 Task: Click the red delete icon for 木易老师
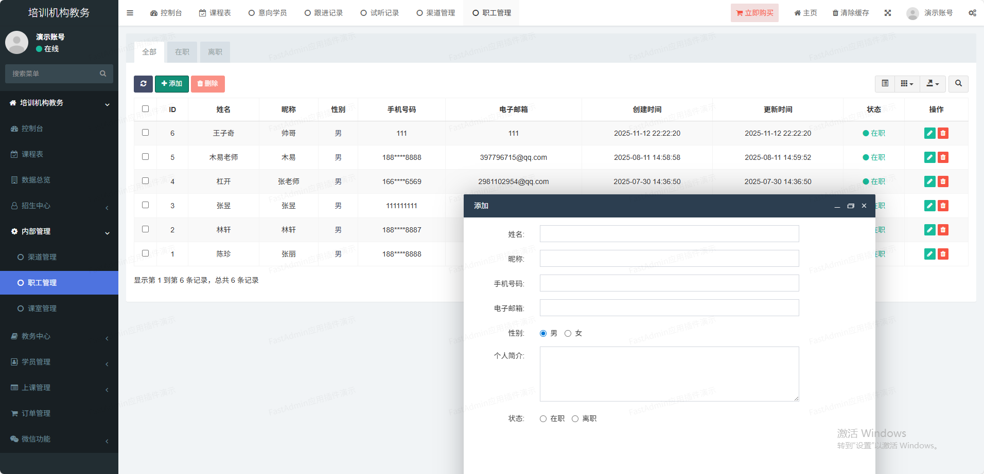click(x=943, y=157)
